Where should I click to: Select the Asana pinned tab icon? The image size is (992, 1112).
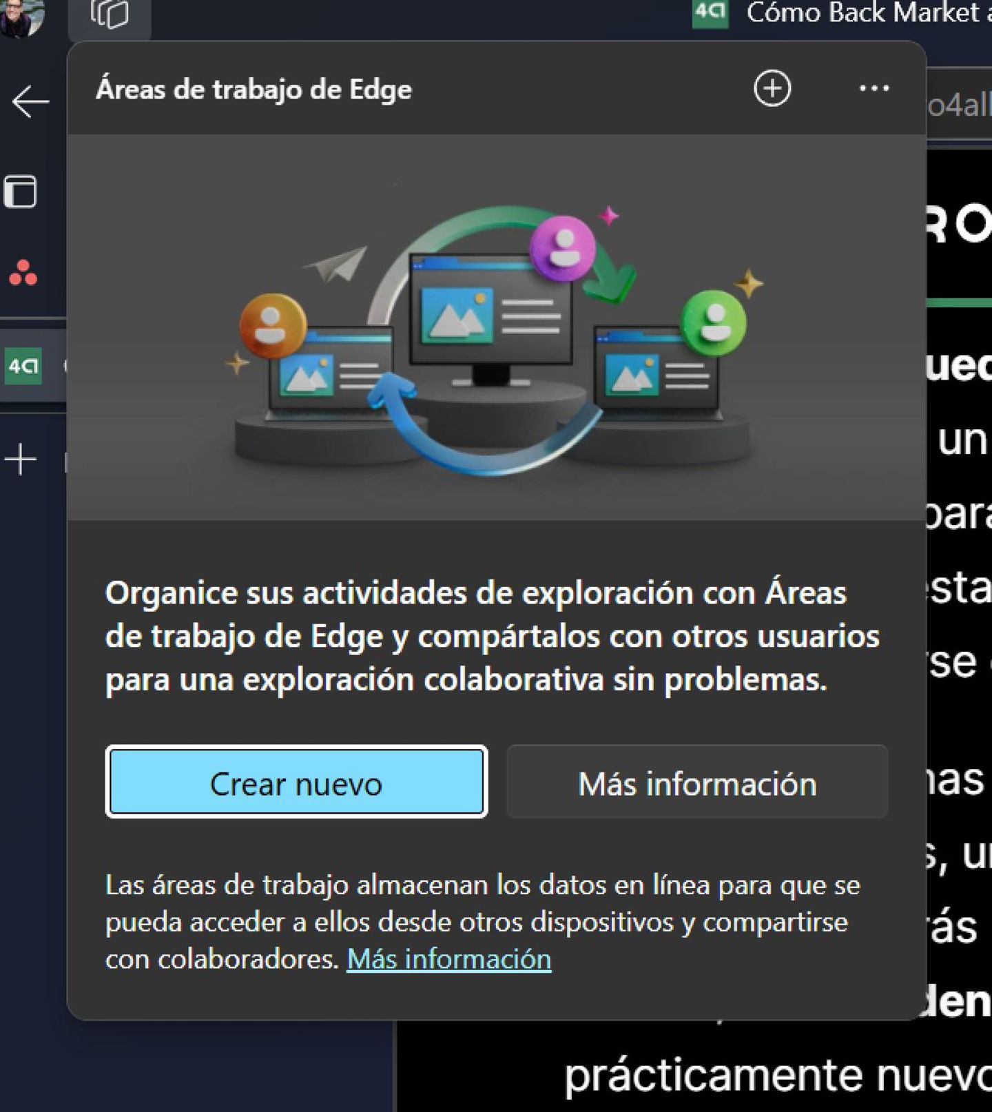23,273
